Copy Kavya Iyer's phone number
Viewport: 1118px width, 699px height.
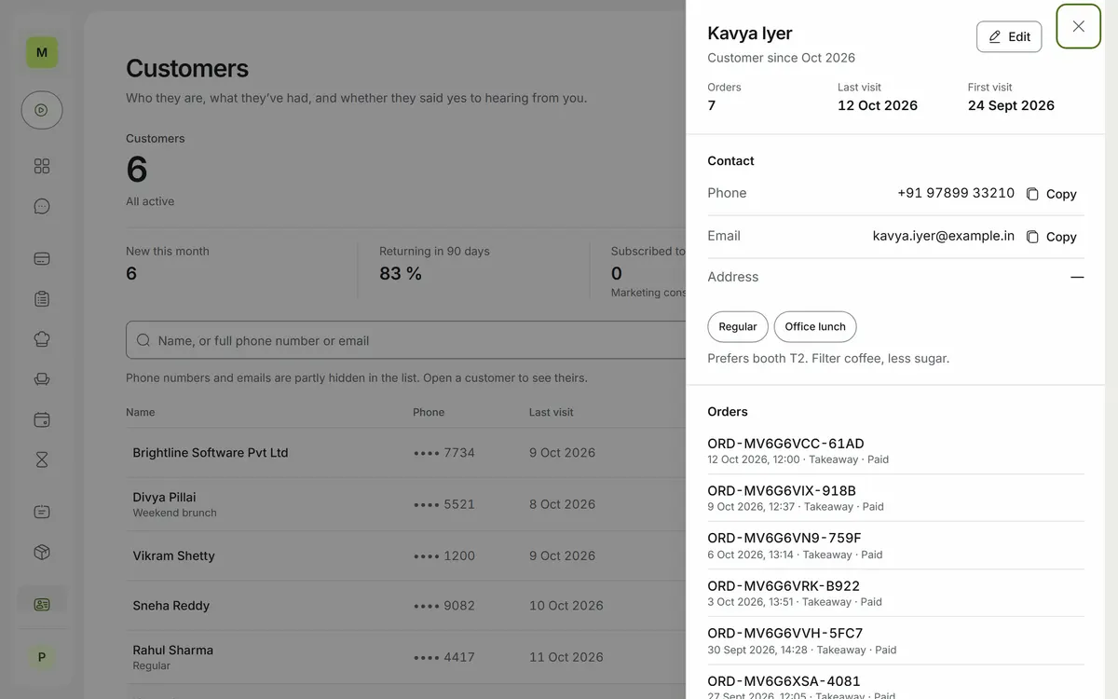(1052, 194)
